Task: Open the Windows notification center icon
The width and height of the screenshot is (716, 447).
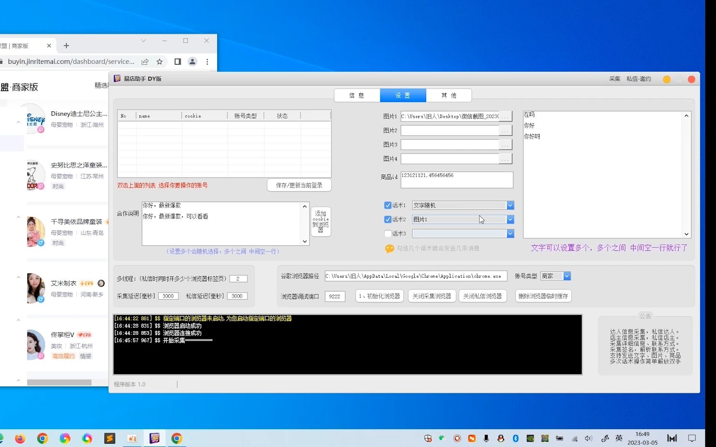Action: pos(692,438)
